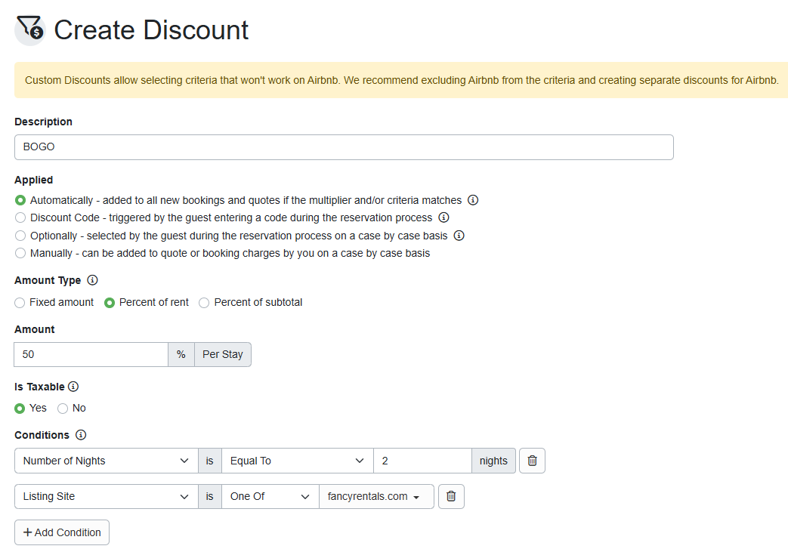Focus the Description field containing BOGO
Image resolution: width=788 pixels, height=549 pixels.
(x=344, y=147)
